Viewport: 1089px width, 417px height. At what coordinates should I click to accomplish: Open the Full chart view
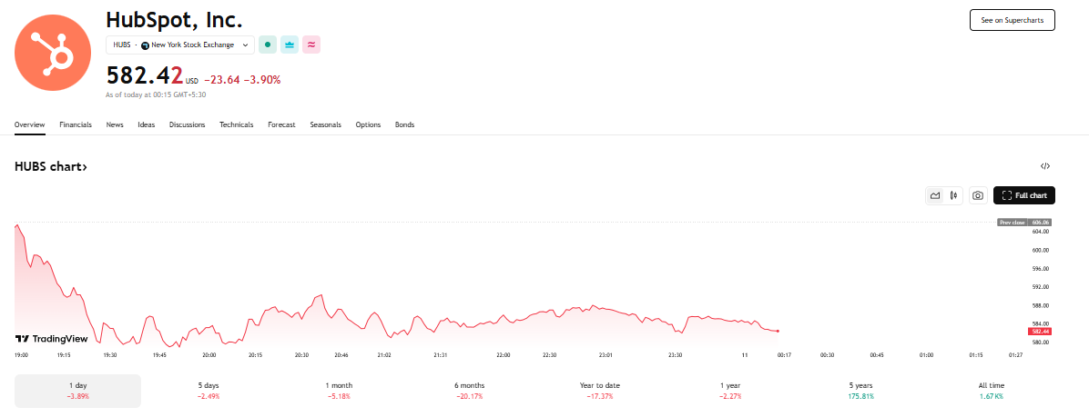click(x=1024, y=196)
